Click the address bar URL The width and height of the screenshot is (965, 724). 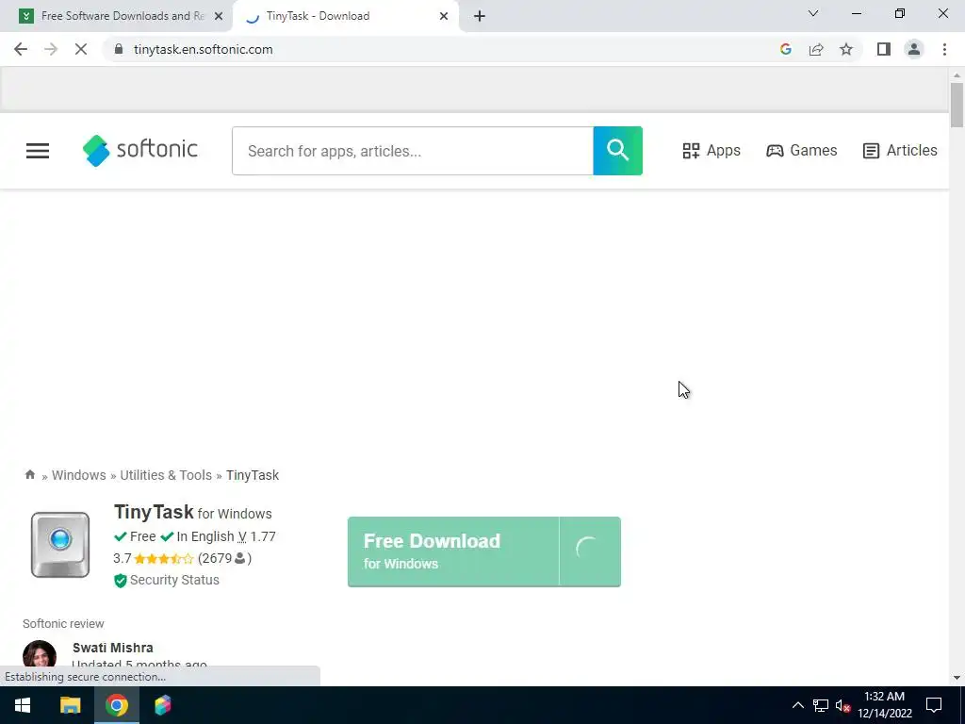pyautogui.click(x=204, y=49)
